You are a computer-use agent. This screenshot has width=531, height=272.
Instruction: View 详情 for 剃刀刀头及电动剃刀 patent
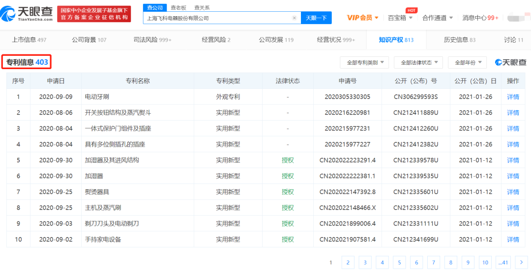[x=513, y=224]
